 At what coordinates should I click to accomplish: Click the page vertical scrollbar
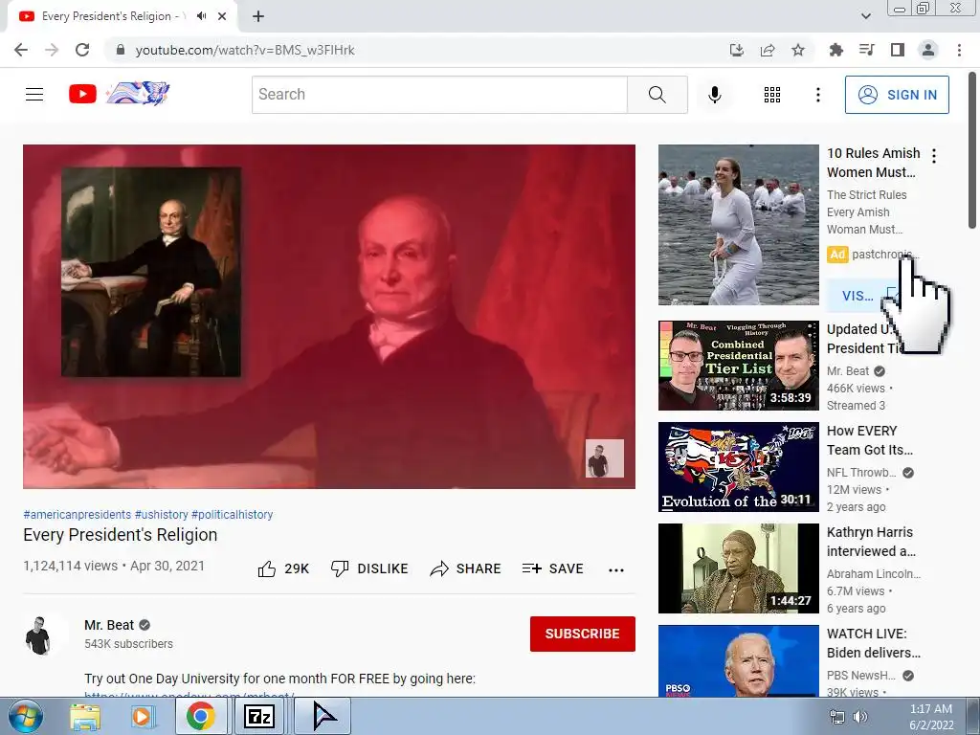pos(972,150)
